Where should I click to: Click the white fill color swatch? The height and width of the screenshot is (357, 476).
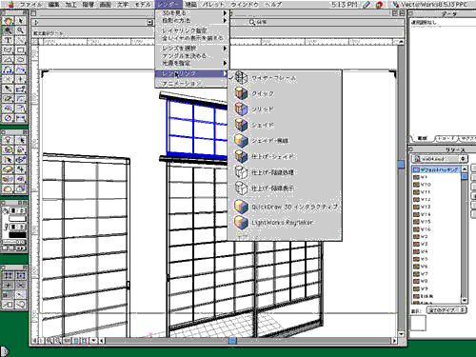tap(17, 219)
